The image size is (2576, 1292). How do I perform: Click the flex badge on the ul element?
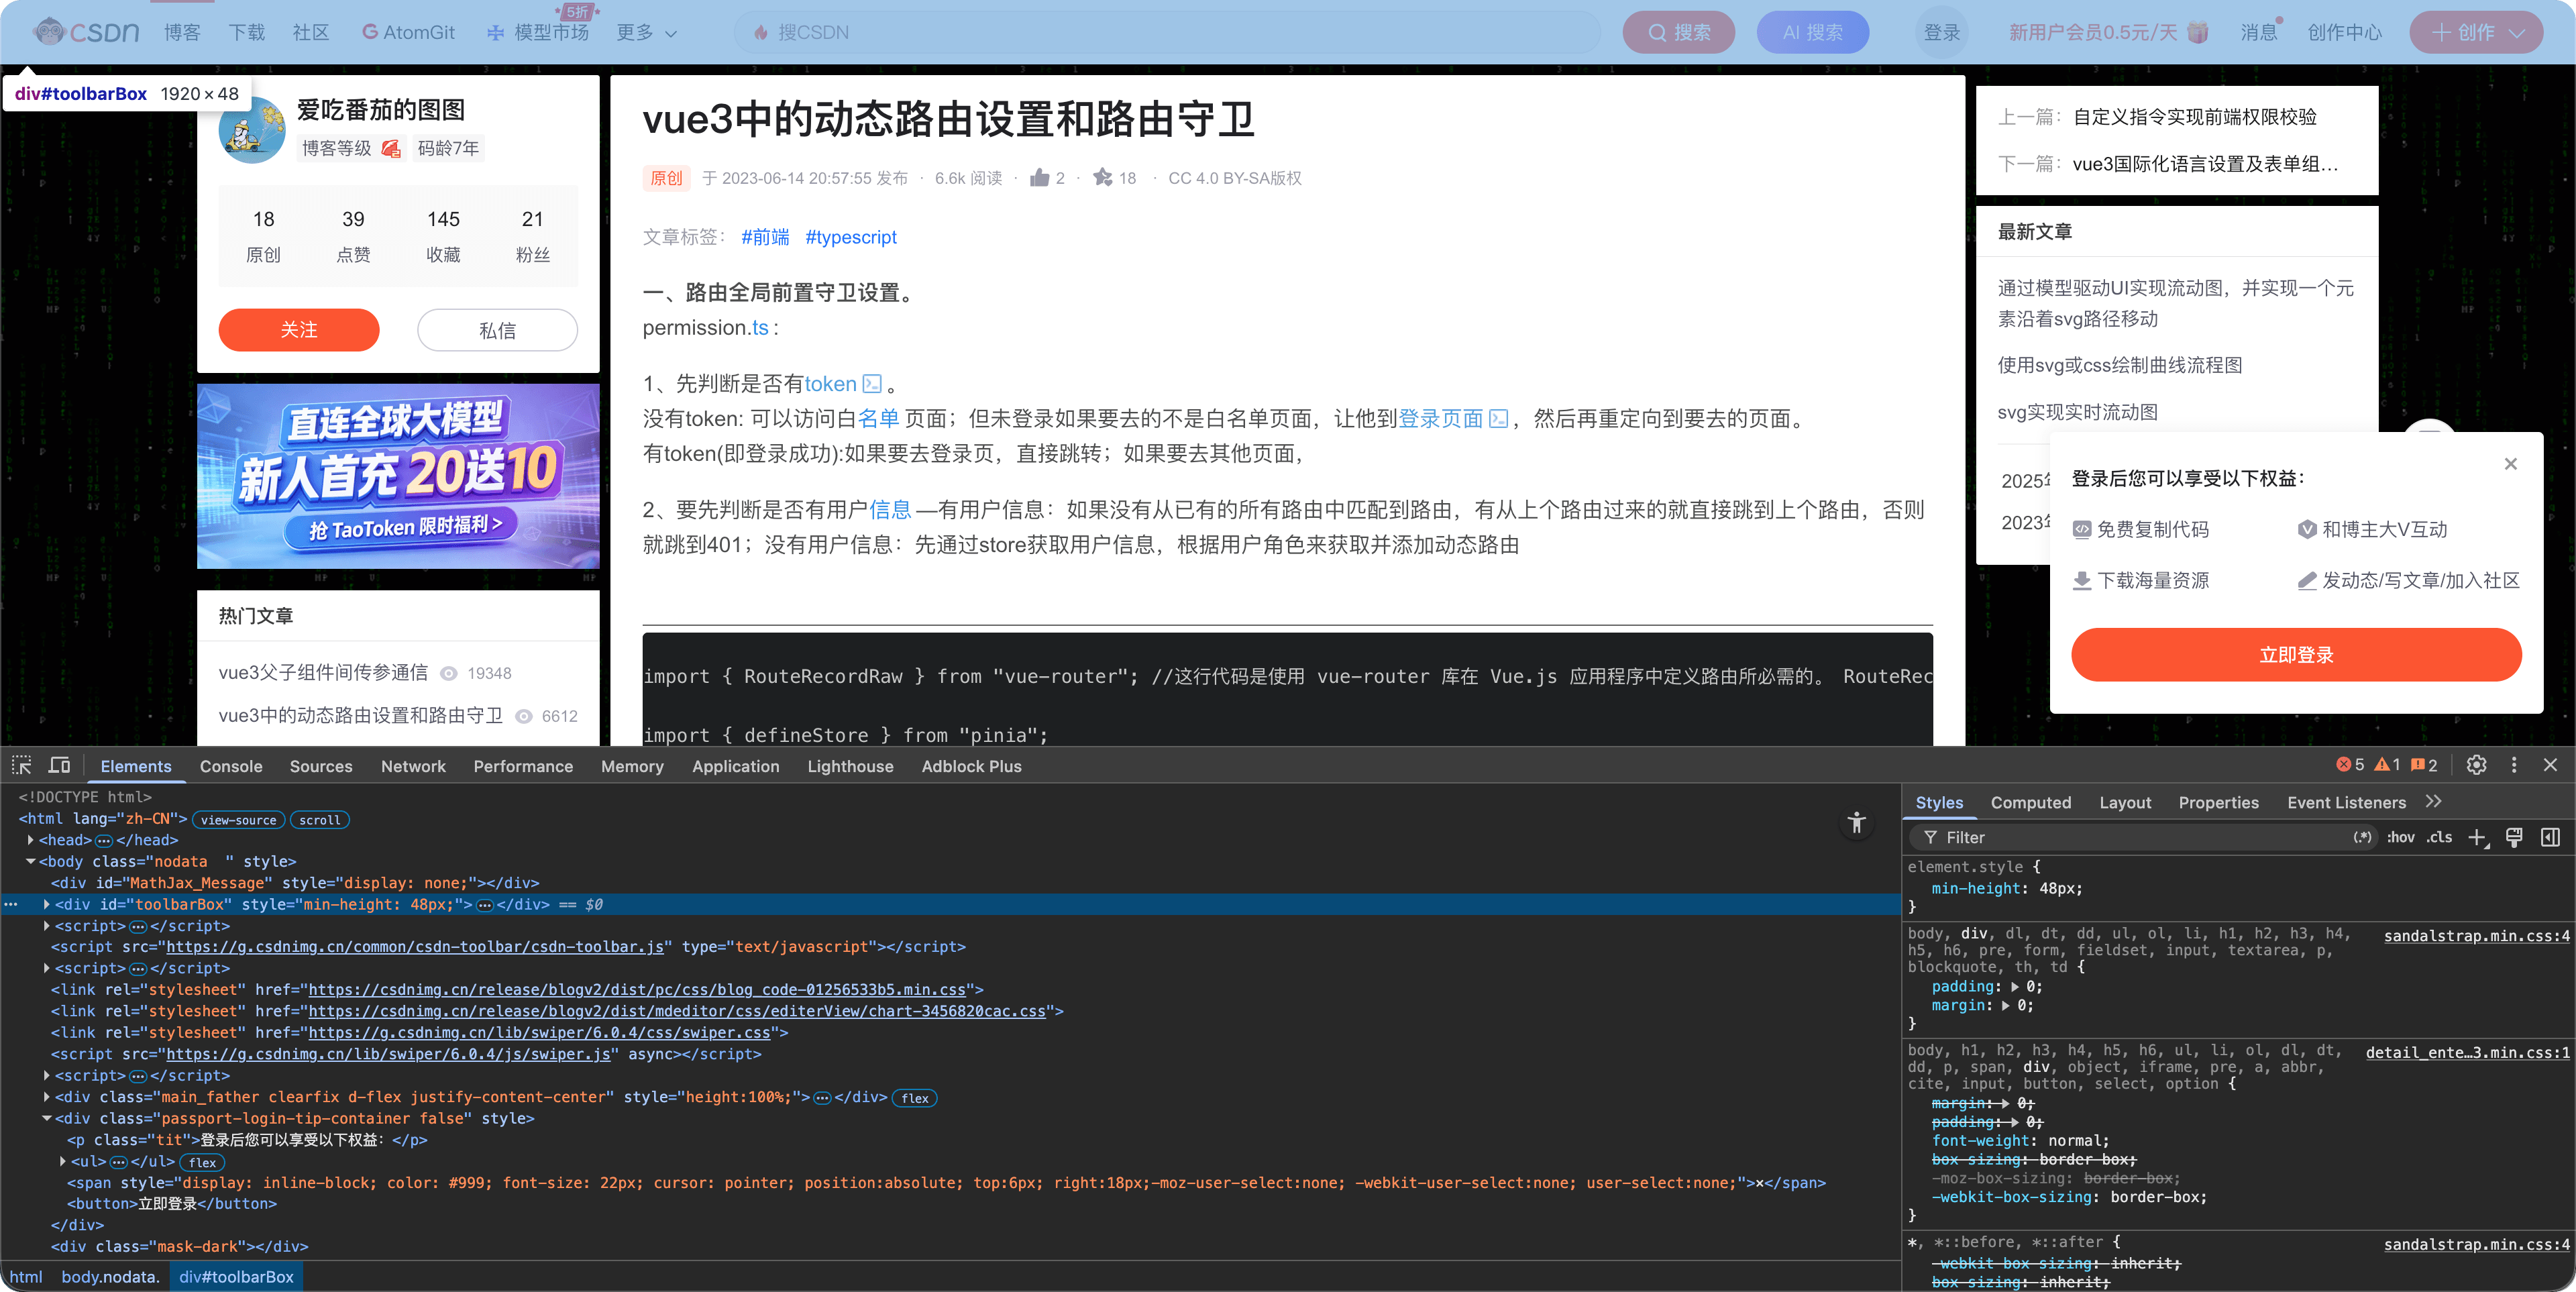(203, 1162)
